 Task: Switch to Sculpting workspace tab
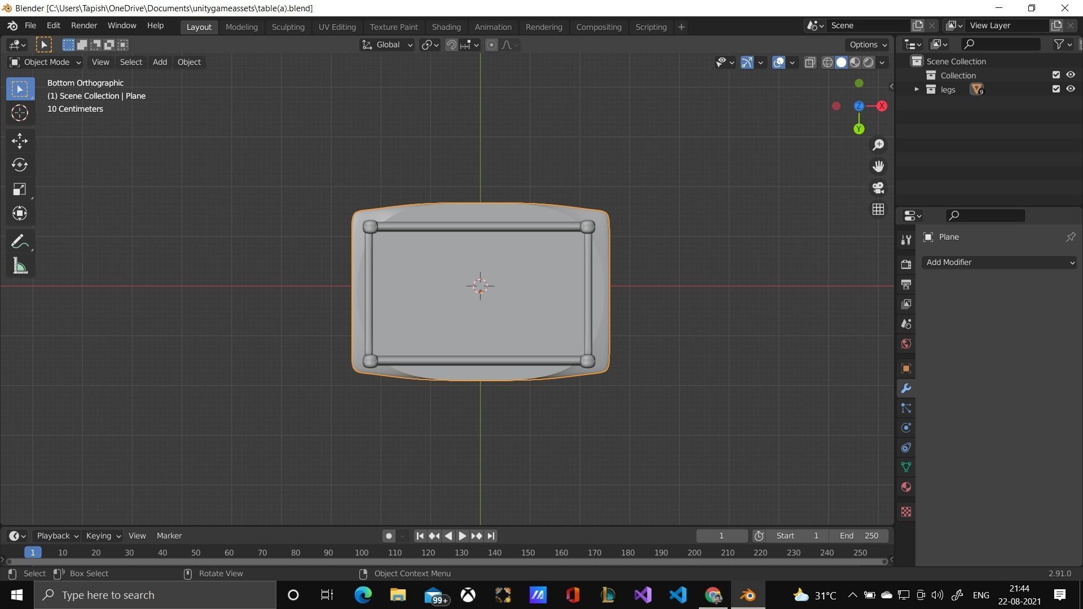[x=288, y=27]
